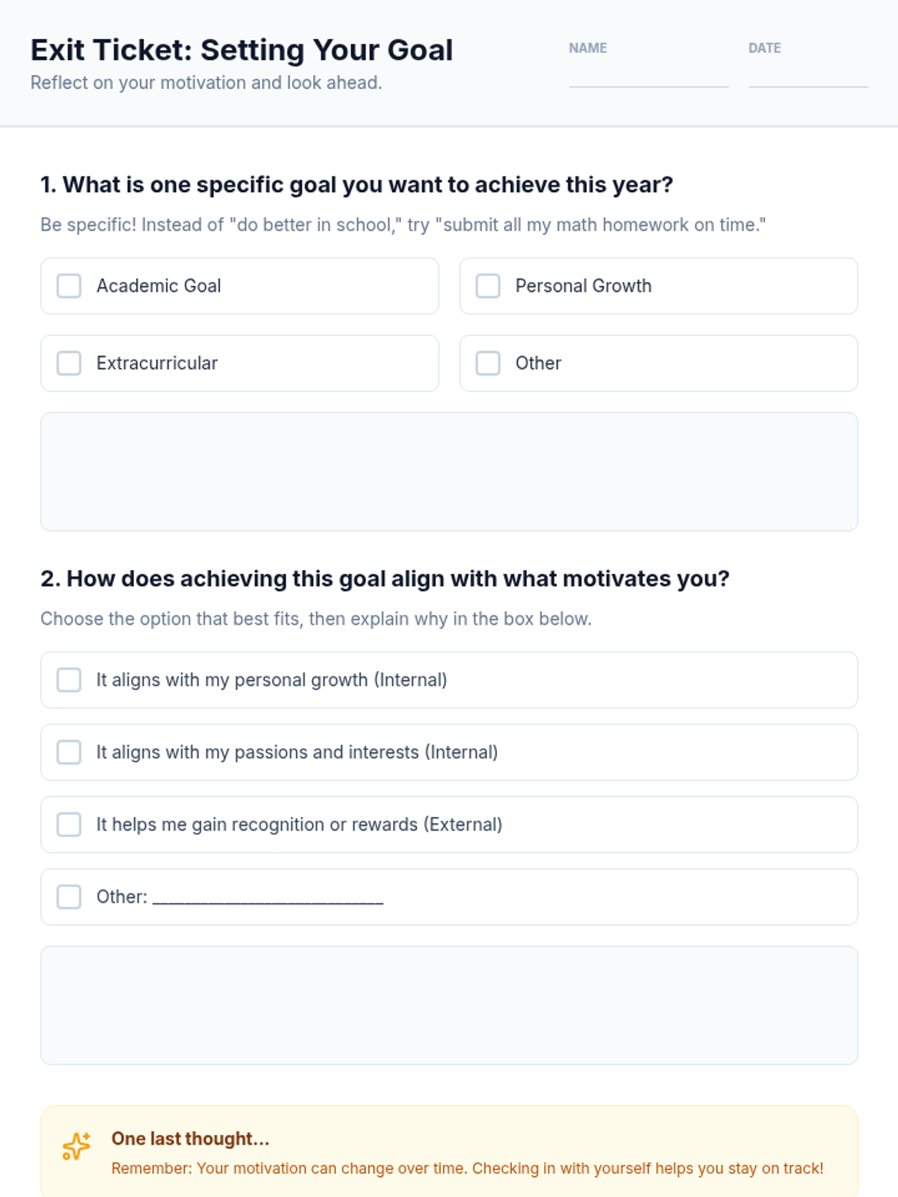Select 'gain recognition or rewards' checkbox

click(x=69, y=824)
